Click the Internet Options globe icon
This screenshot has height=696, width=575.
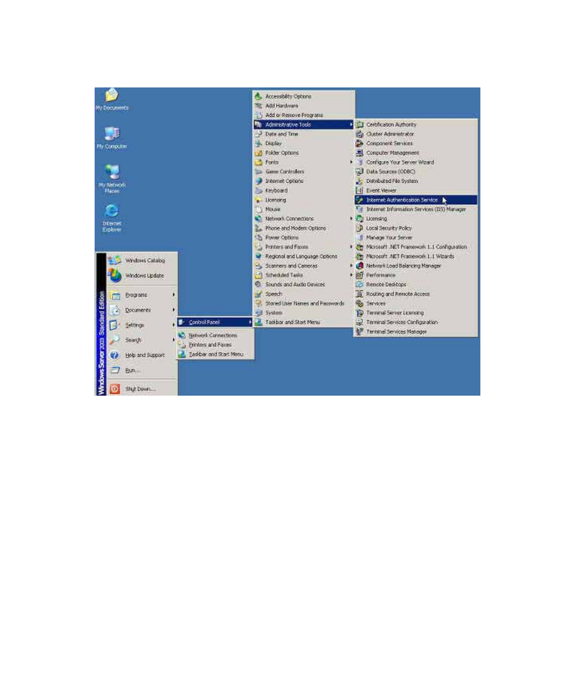click(259, 181)
